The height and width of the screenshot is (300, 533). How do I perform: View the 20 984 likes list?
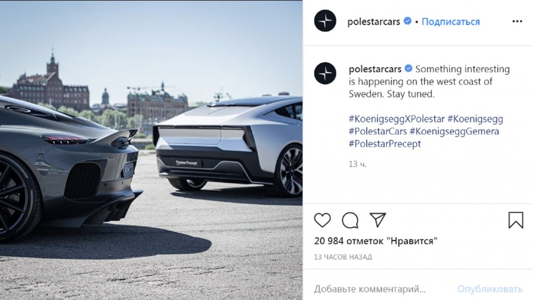pos(375,241)
